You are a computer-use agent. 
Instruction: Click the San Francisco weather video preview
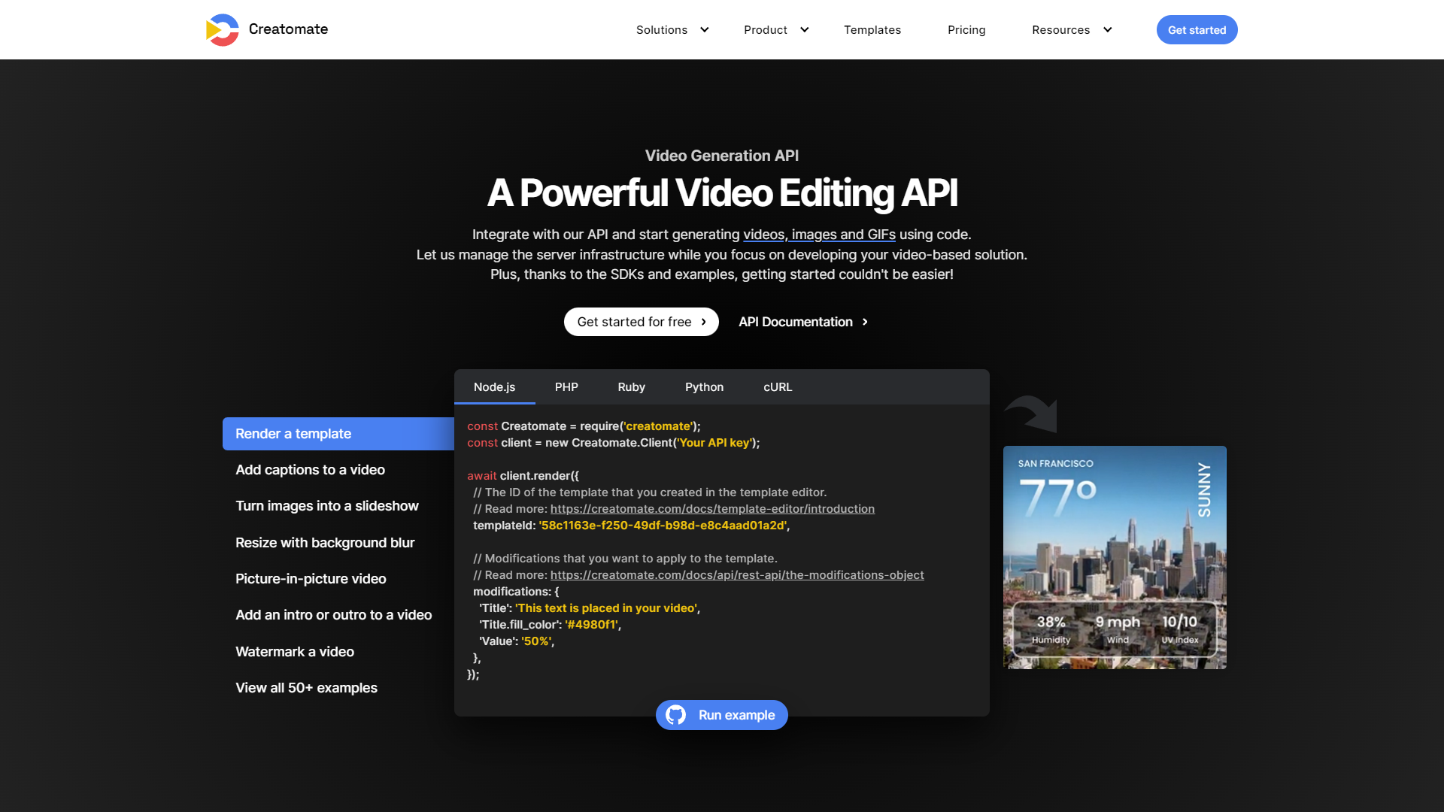1114,557
